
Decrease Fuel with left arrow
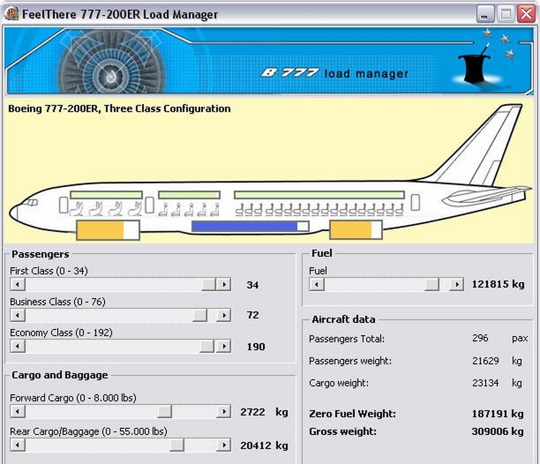(x=317, y=285)
